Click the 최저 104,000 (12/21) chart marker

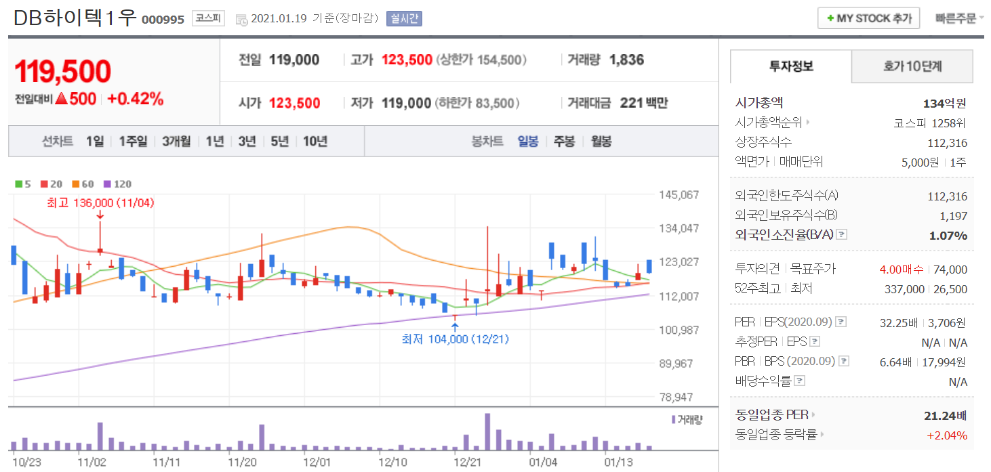[455, 339]
